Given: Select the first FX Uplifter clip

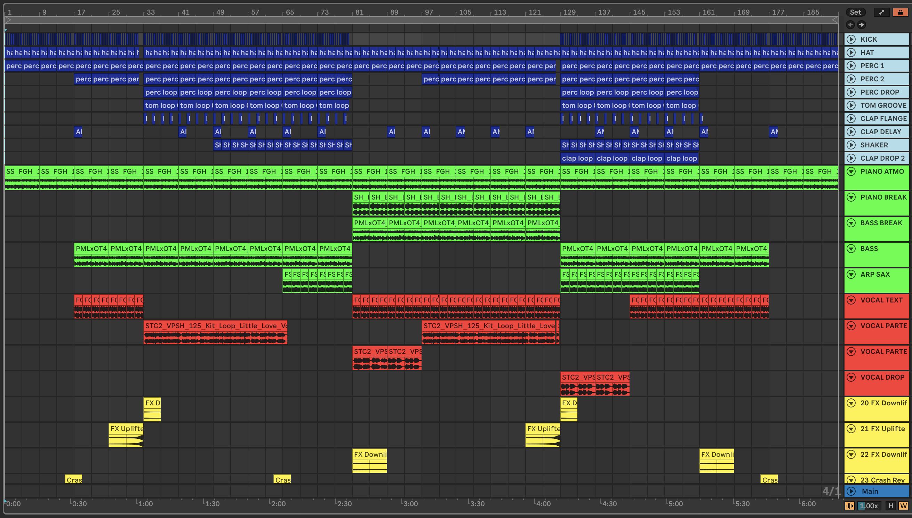Looking at the screenshot, I should pos(126,428).
